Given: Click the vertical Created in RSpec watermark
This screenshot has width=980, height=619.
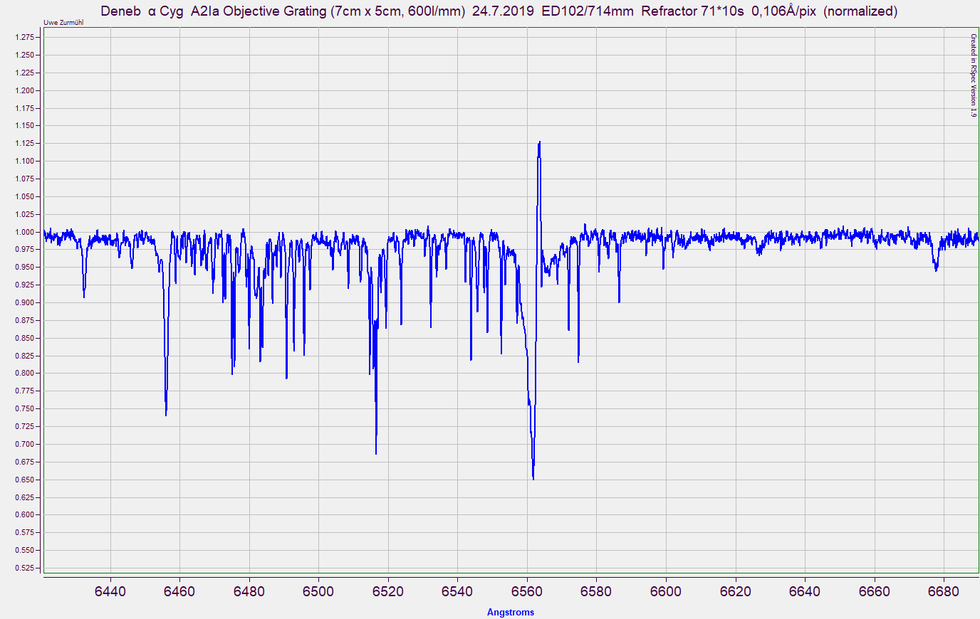Looking at the screenshot, I should [973, 75].
